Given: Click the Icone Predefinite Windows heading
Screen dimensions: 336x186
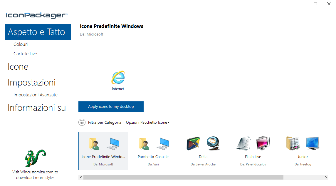Looking at the screenshot, I should (111, 26).
